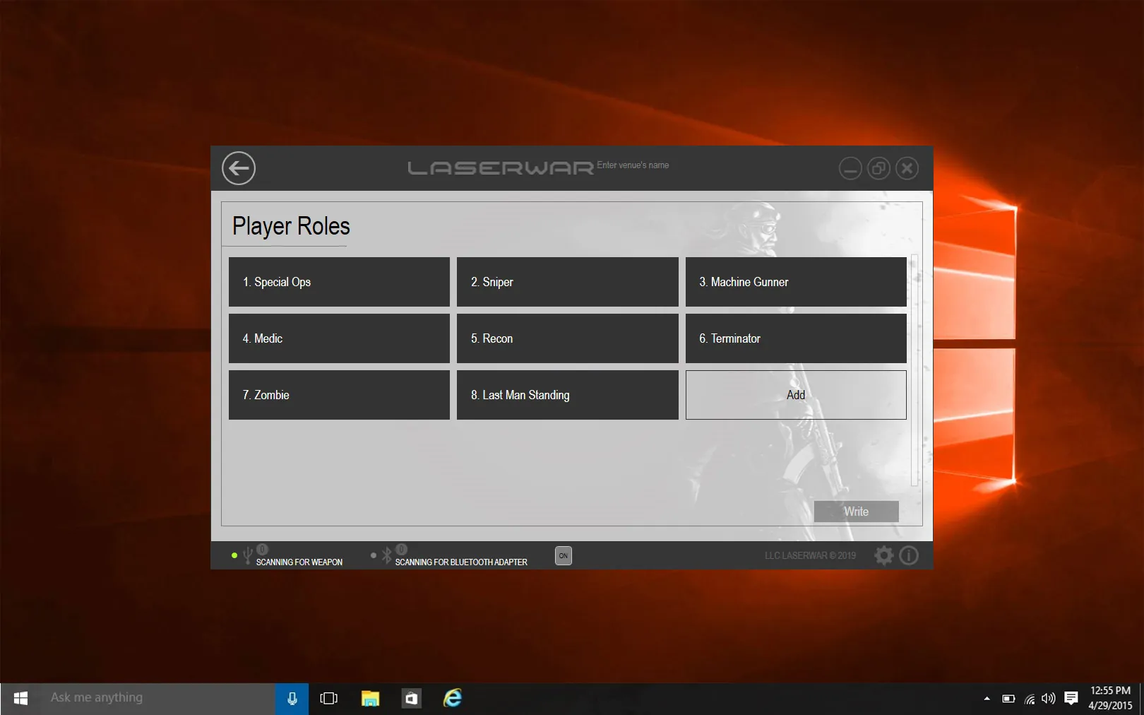The width and height of the screenshot is (1144, 715).
Task: Restore the Laserwar window size
Action: tap(878, 168)
